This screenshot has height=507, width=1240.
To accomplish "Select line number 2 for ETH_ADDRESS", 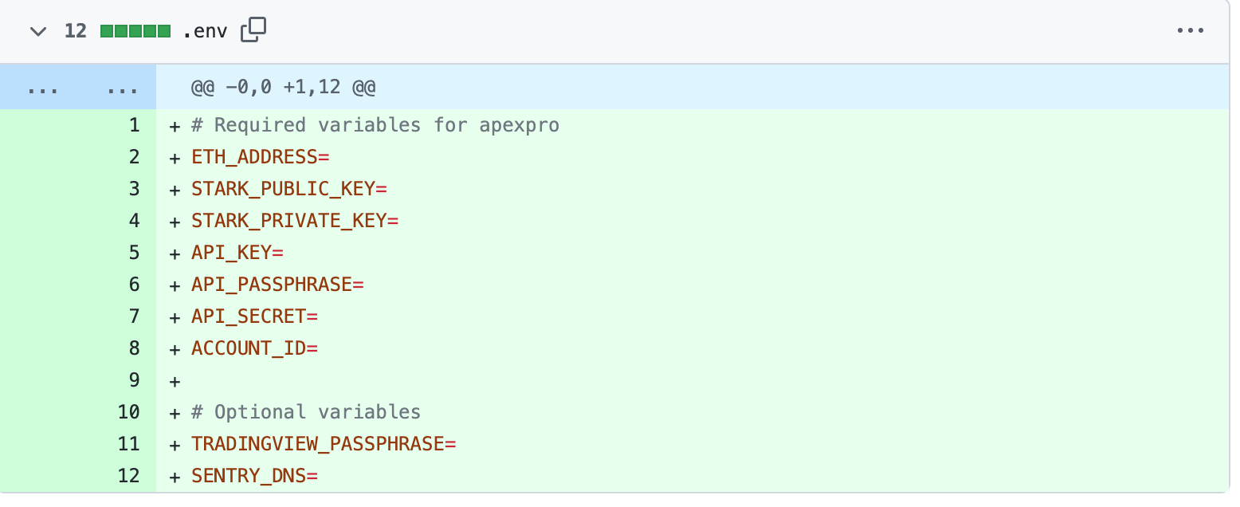I will tap(133, 157).
